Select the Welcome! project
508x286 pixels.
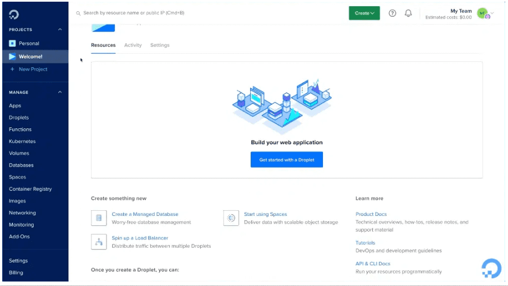35,56
